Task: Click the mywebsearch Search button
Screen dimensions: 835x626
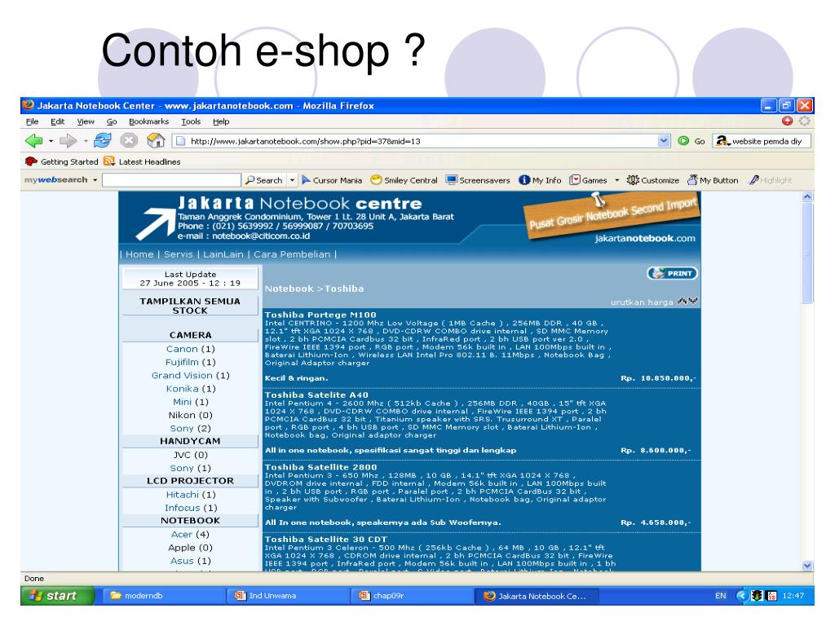Action: [x=263, y=180]
